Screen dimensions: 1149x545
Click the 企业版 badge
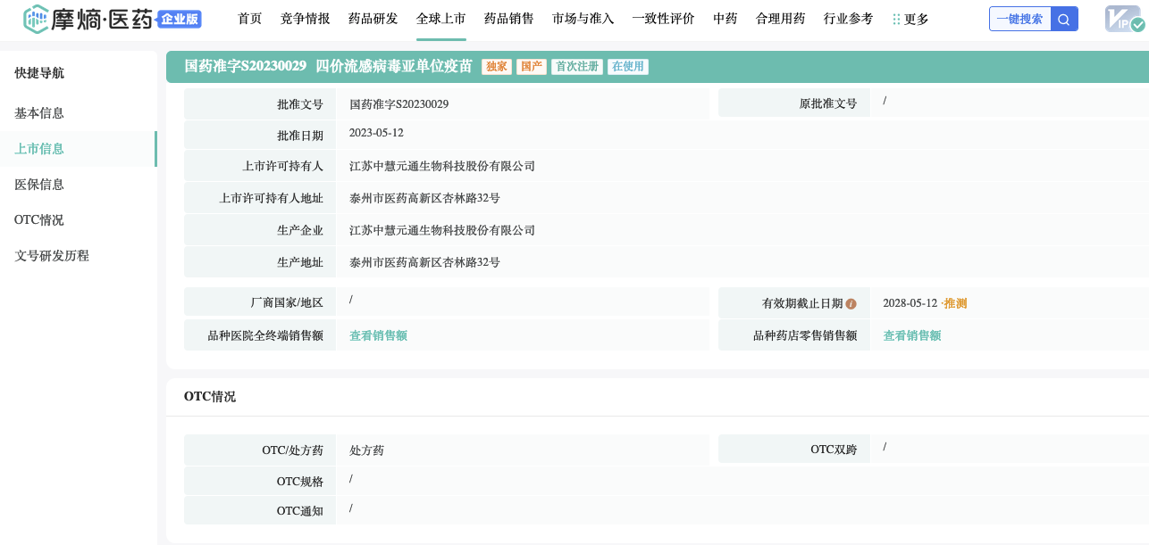[179, 19]
